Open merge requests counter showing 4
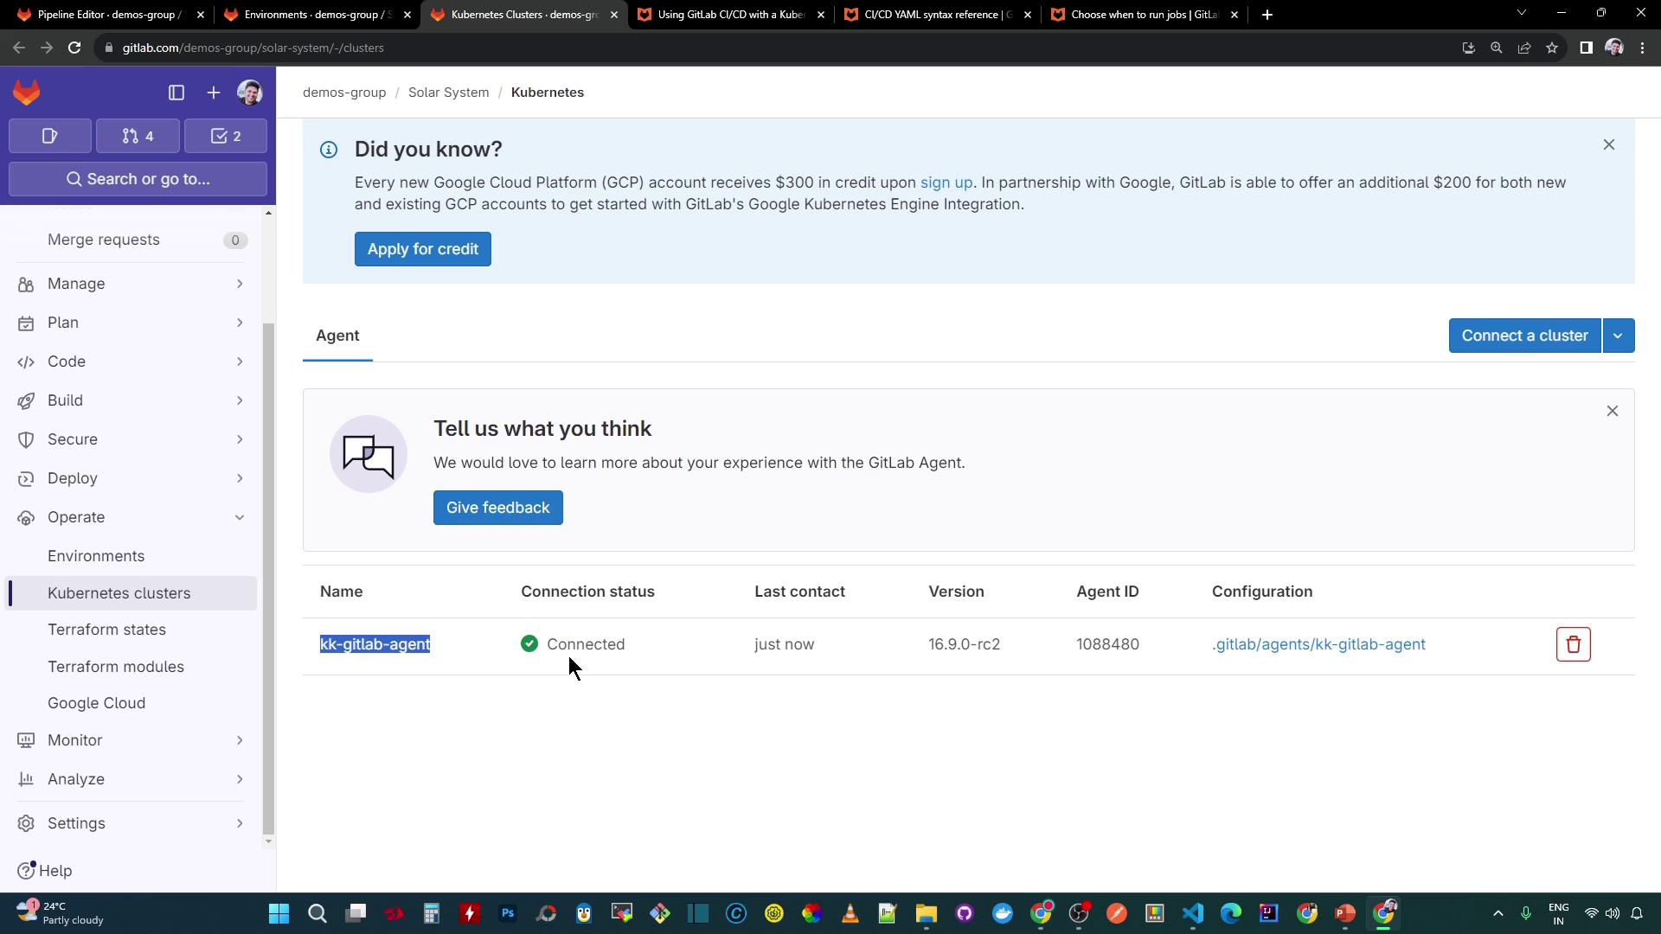 click(x=138, y=137)
